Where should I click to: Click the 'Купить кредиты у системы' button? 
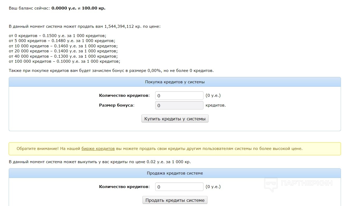[175, 119]
